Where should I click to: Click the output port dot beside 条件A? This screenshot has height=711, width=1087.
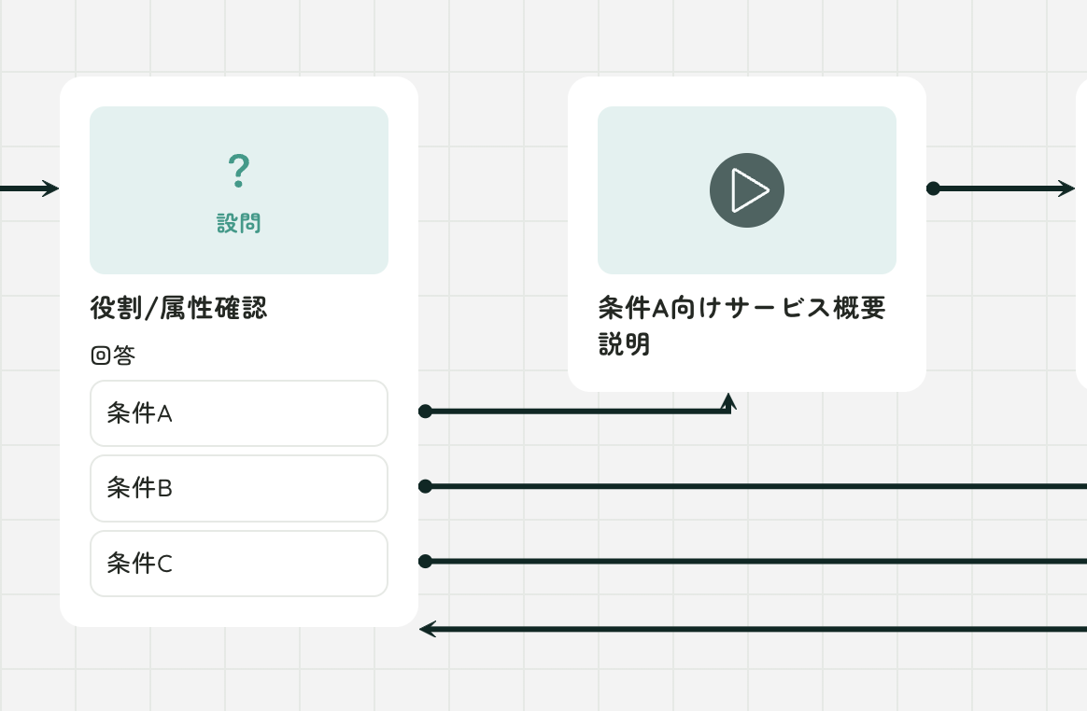[x=426, y=411]
